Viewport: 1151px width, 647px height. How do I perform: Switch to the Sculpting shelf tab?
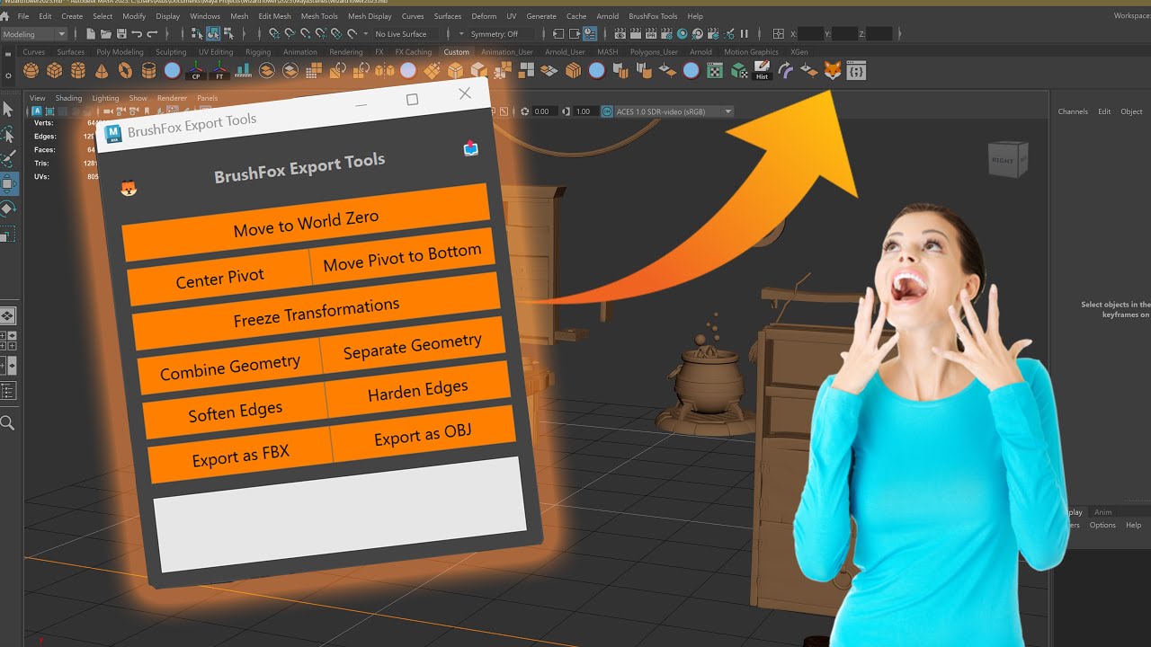click(171, 51)
